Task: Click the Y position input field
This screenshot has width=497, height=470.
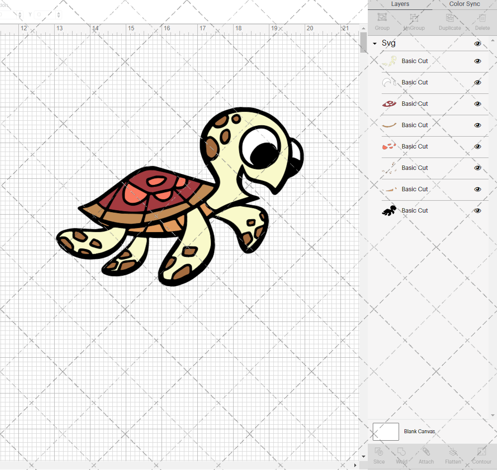Action: click(45, 14)
